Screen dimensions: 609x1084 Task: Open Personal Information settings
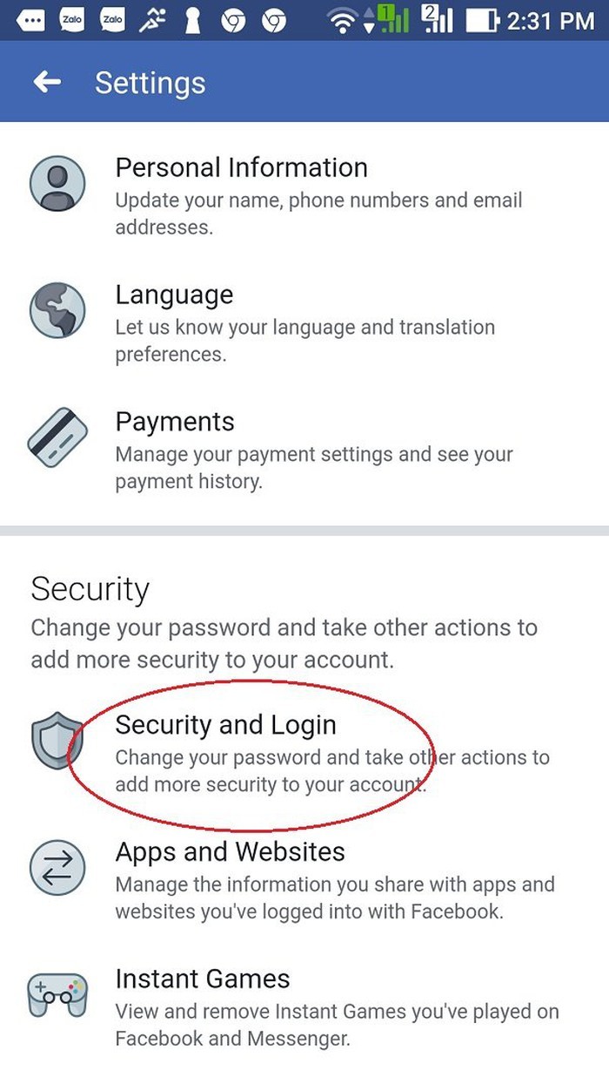(x=241, y=167)
